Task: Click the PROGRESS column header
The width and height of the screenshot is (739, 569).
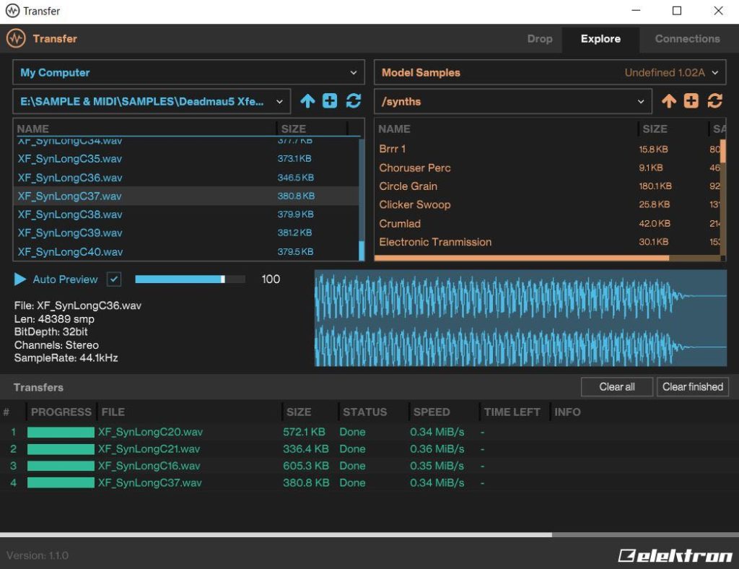Action: tap(61, 412)
